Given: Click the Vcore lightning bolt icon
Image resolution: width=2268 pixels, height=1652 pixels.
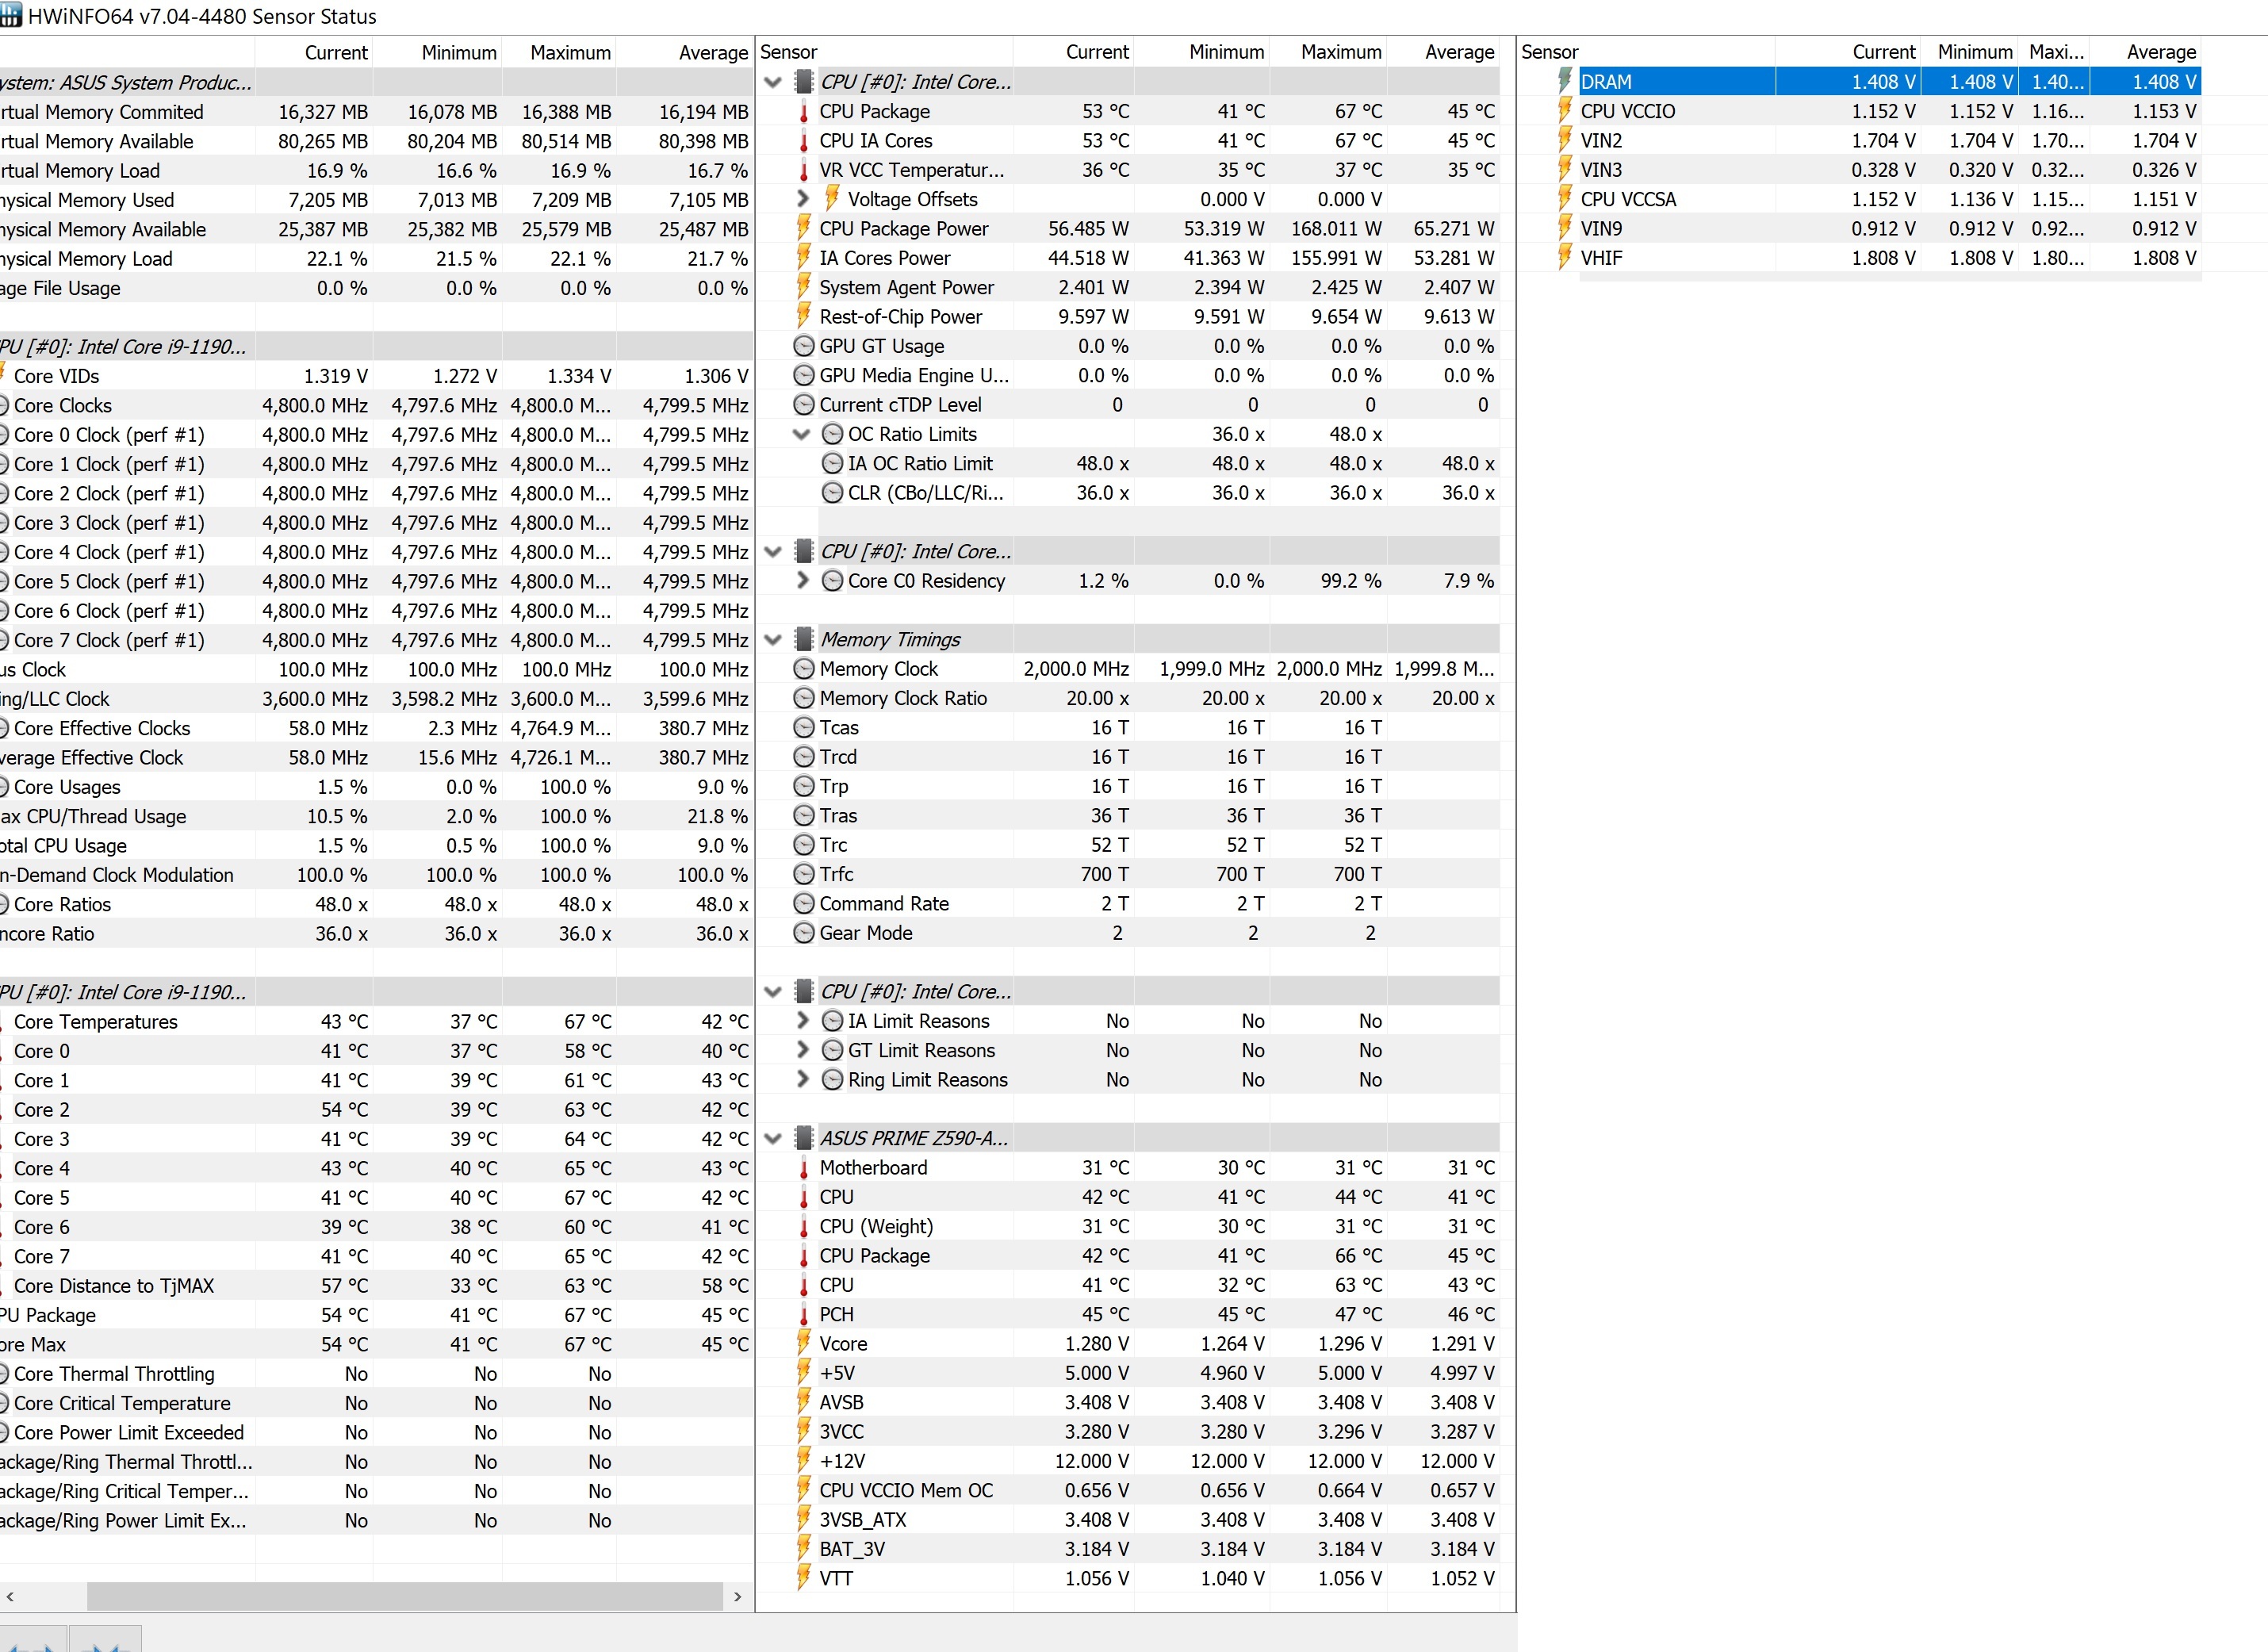Looking at the screenshot, I should pyautogui.click(x=803, y=1344).
